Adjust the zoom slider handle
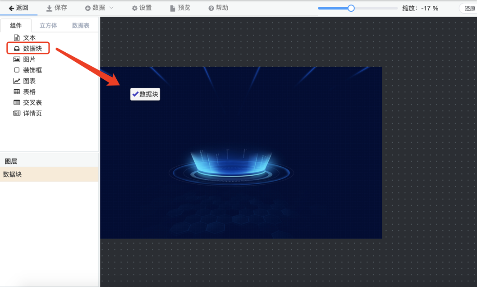This screenshot has width=477, height=287. click(x=351, y=8)
